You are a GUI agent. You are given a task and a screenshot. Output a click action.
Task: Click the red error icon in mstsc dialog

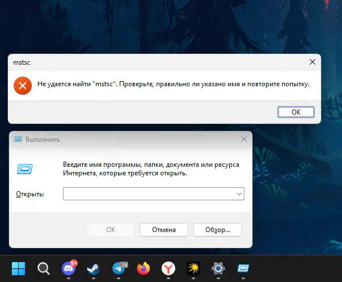pyautogui.click(x=23, y=86)
